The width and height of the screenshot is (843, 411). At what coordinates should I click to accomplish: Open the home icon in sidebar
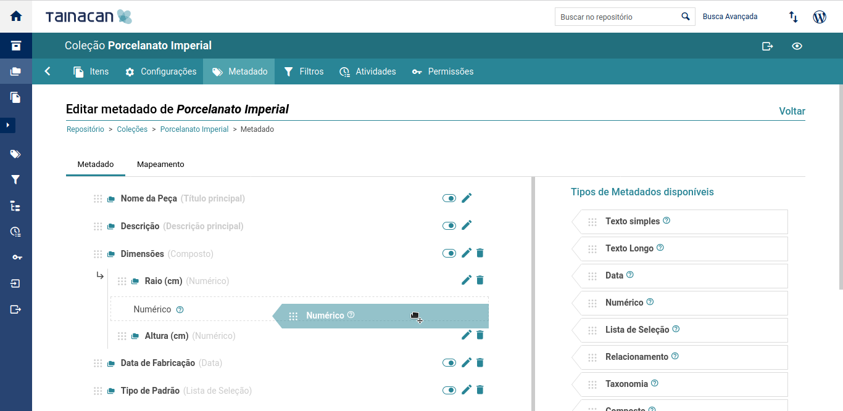pos(16,16)
